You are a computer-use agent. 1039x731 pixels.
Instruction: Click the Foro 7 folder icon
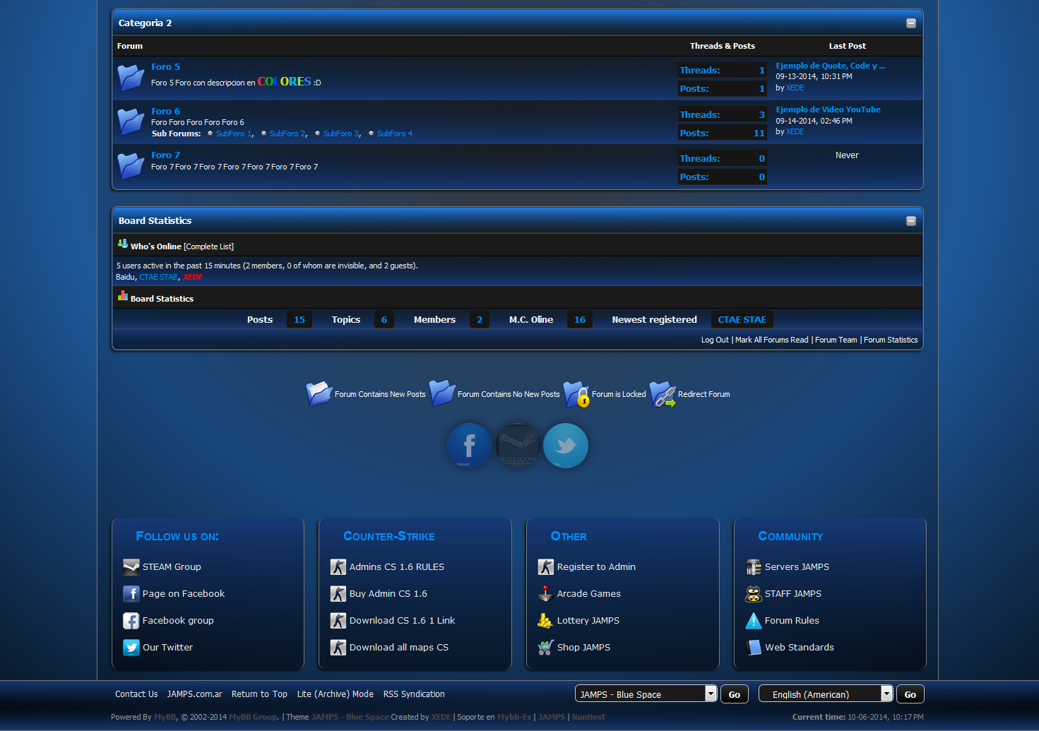click(131, 166)
